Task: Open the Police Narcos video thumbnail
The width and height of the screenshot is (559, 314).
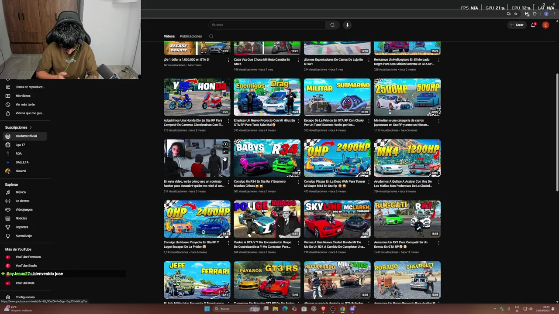Action: pyautogui.click(x=267, y=219)
